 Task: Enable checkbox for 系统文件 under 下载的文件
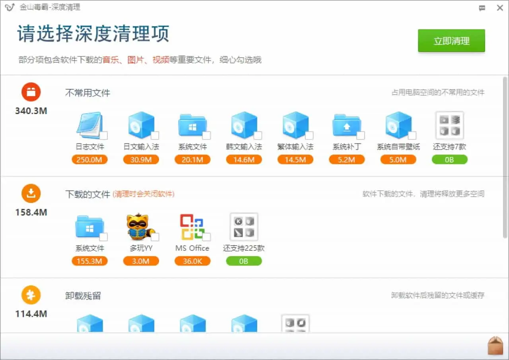point(103,237)
